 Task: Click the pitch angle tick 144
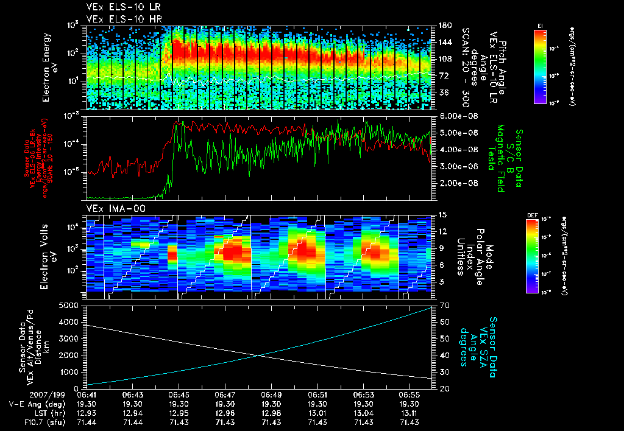tap(445, 42)
